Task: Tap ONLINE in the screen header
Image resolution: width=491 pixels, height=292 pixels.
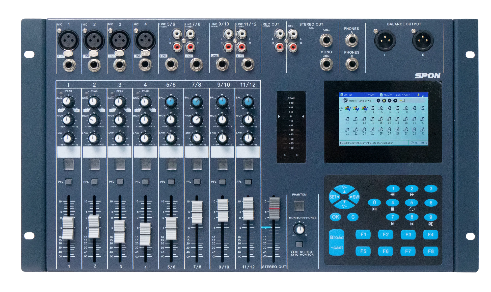Action: (x=348, y=95)
